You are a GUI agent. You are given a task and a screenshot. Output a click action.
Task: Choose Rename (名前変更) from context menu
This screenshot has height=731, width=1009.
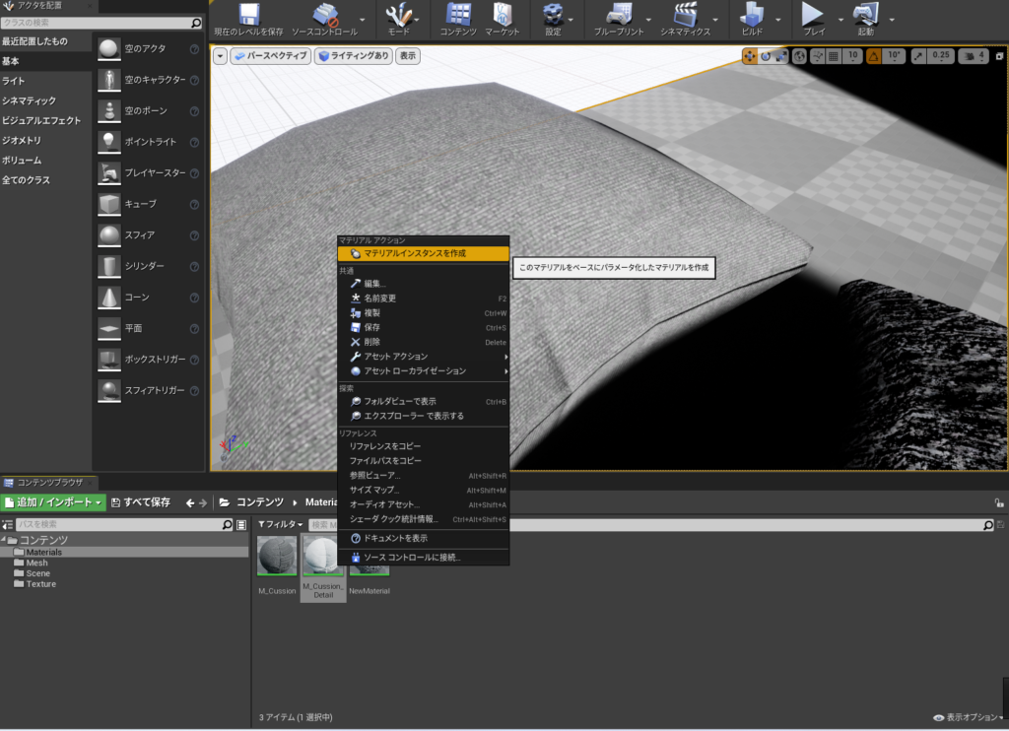[x=424, y=299]
